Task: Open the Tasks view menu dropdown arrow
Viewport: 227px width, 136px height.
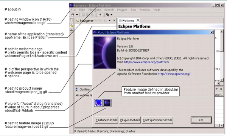Action: pyautogui.click(x=217, y=89)
